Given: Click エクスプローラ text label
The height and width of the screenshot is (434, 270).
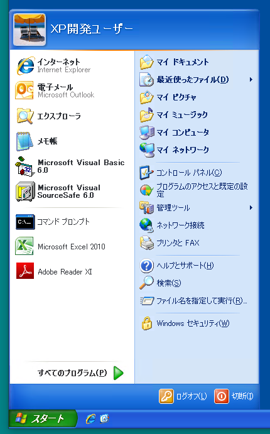Looking at the screenshot, I should point(59,116).
